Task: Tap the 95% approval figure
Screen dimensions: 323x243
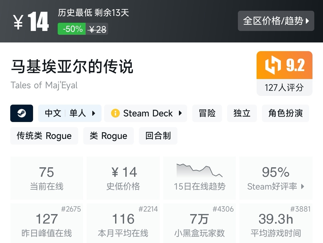Action: point(276,172)
